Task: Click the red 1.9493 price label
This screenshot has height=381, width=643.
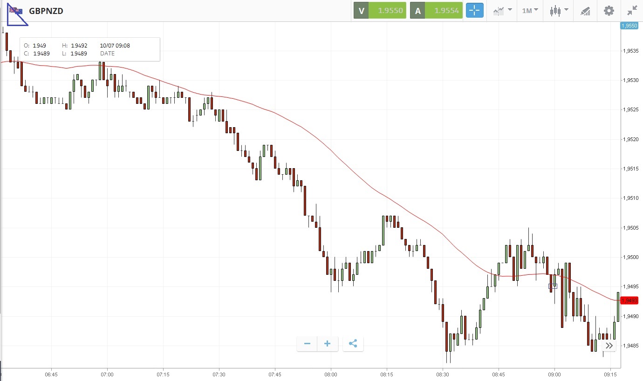Action: point(631,300)
